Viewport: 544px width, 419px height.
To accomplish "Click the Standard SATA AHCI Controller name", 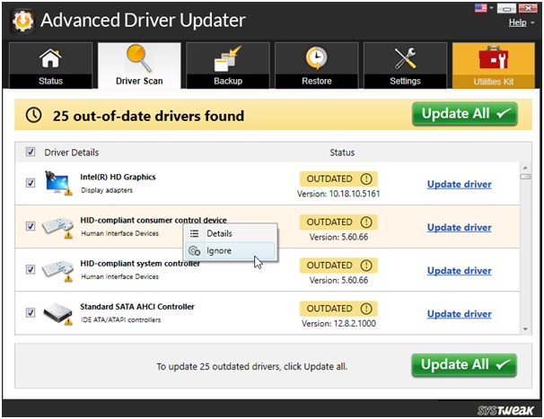I will point(137,307).
